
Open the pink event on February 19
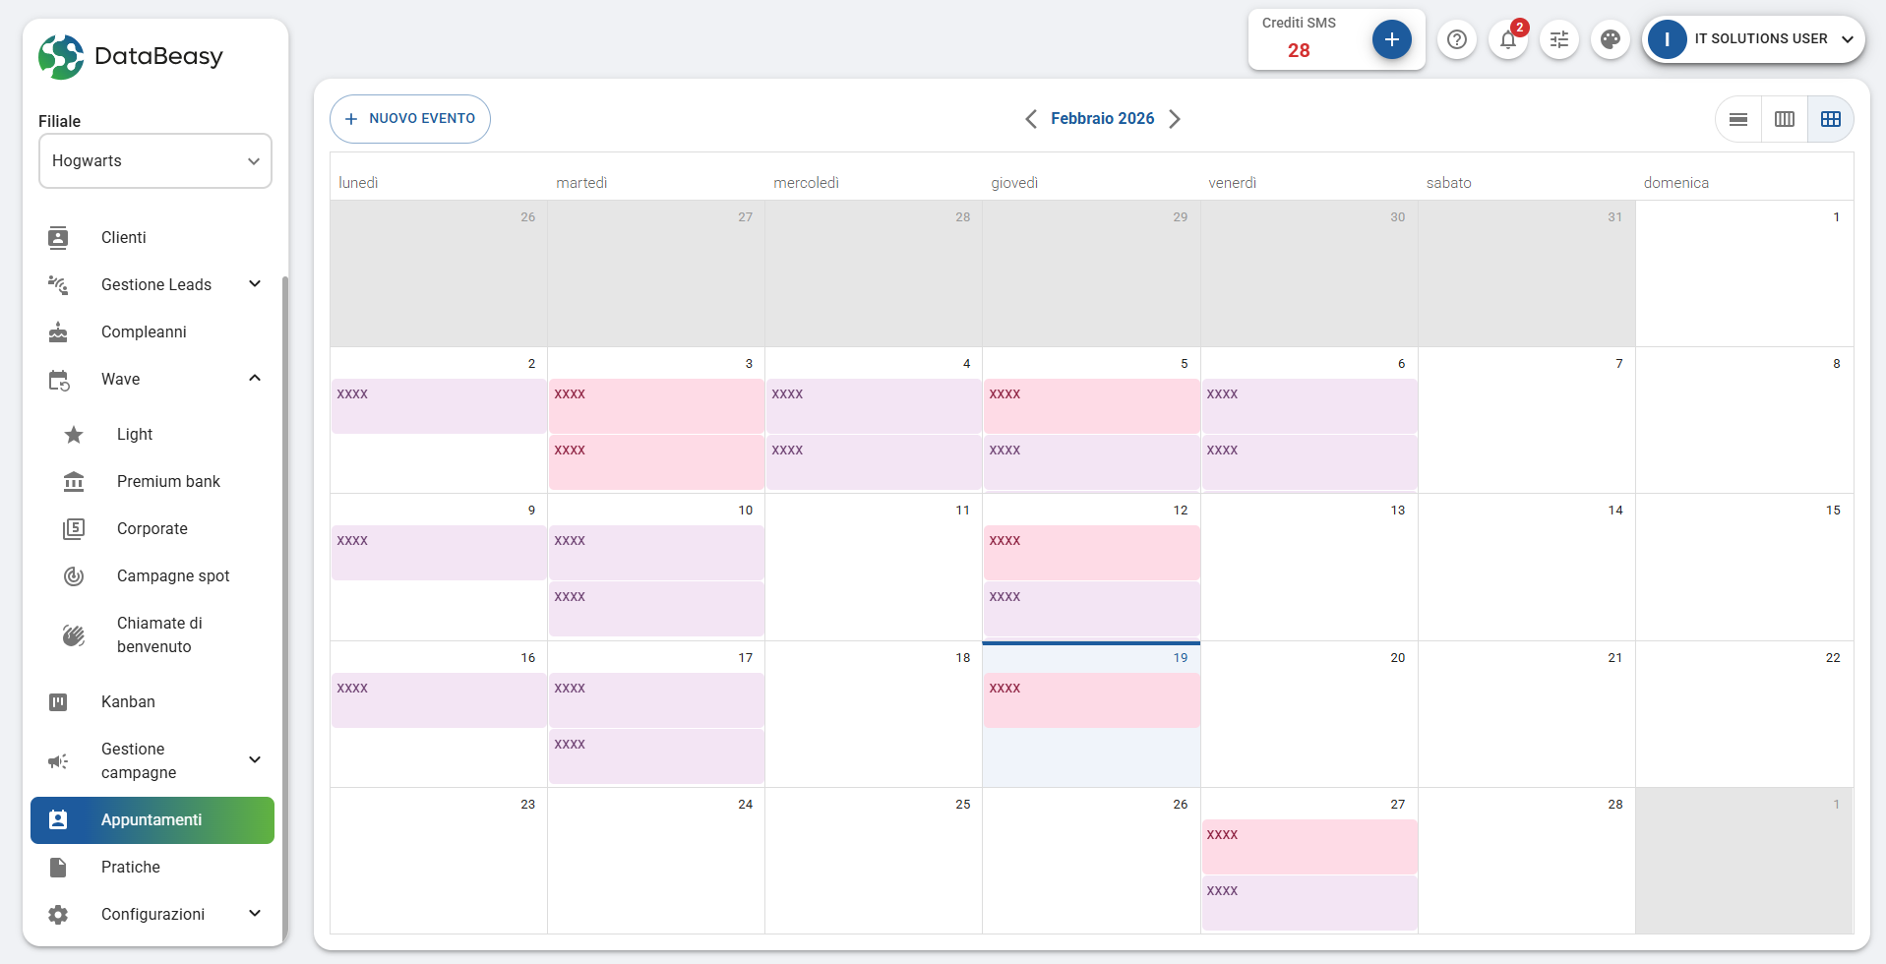(1091, 699)
